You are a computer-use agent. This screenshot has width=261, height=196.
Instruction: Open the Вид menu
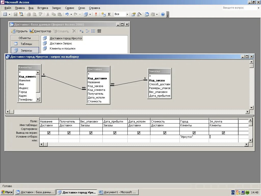(31, 8)
